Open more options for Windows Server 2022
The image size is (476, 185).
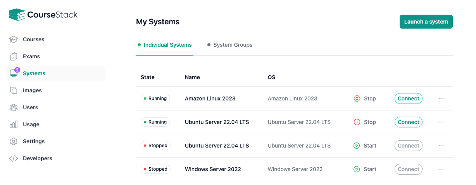point(441,169)
